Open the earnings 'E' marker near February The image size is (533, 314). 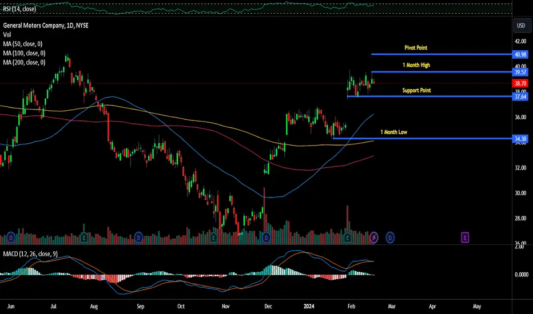click(347, 237)
